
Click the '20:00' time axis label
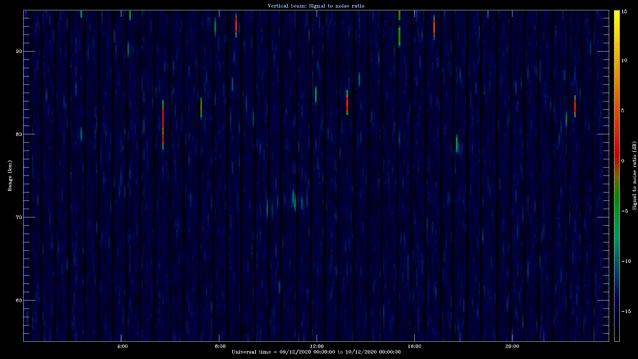point(512,346)
